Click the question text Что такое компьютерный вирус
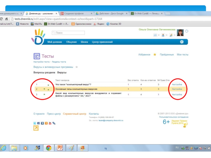This screenshot has width=211, height=158. pos(73,84)
